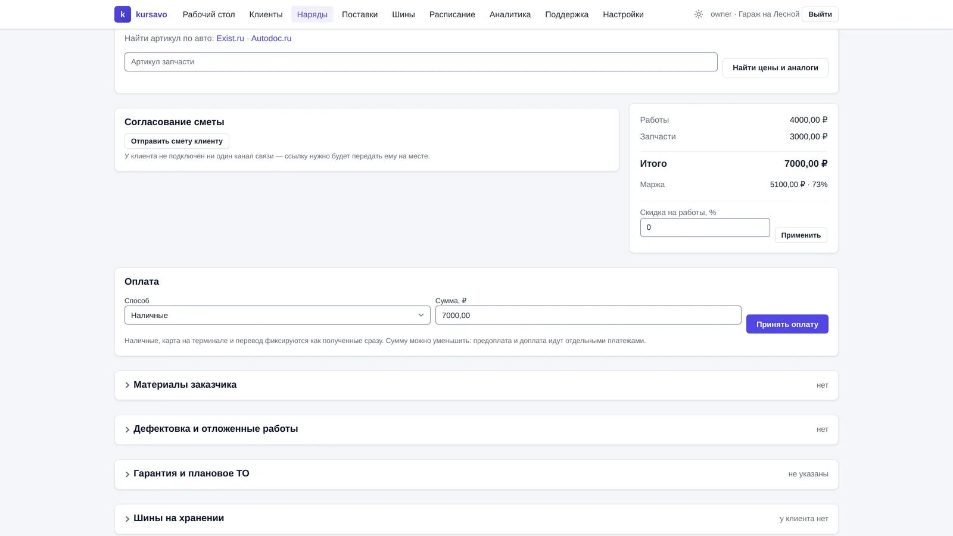
Task: Click the Маржа value 5100,00 ₽ · 73%
Action: pyautogui.click(x=799, y=185)
